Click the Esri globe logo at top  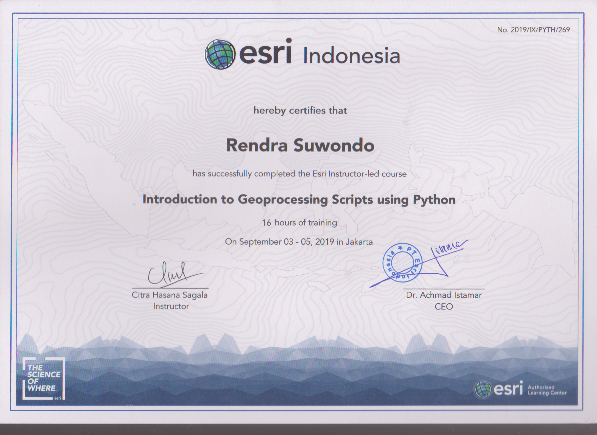tap(220, 54)
